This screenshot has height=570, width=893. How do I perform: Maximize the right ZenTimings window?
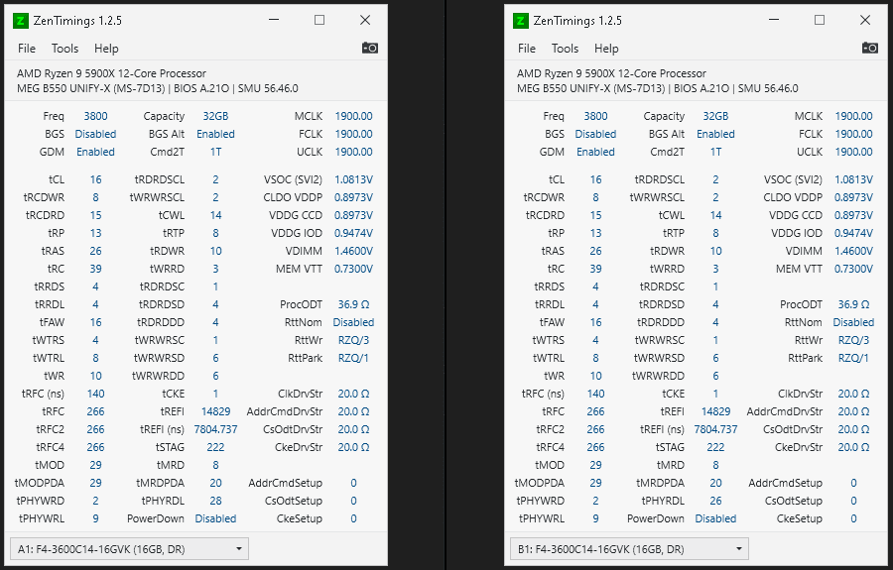(x=820, y=20)
